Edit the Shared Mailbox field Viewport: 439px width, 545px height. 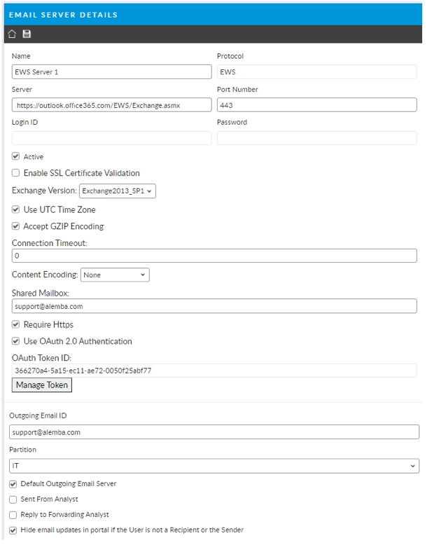click(214, 306)
